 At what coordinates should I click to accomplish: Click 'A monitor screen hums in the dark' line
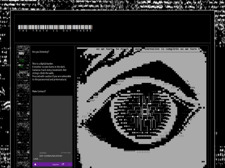coord(49,67)
